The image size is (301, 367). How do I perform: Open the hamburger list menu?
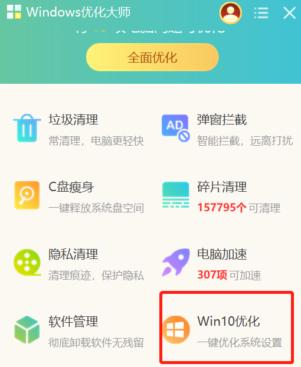pos(261,12)
